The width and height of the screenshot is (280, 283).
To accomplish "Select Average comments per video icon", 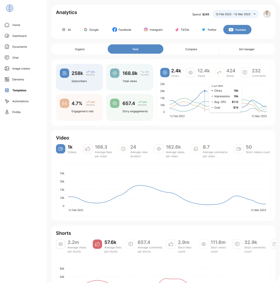I will tap(196, 149).
